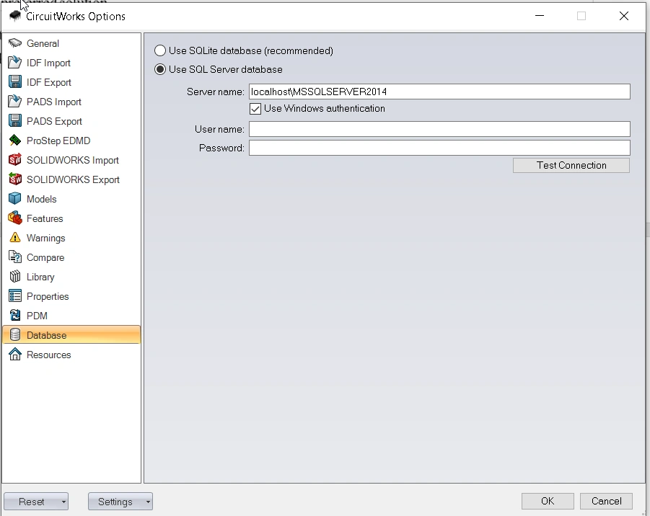This screenshot has width=650, height=516.
Task: Open the PADS Import options page
Action: click(71, 102)
